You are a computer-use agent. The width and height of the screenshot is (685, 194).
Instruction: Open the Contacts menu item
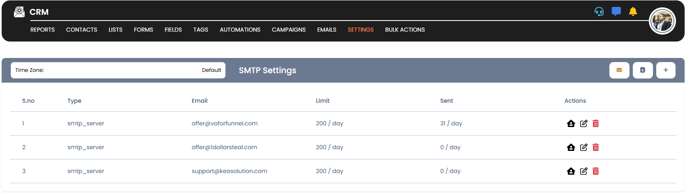tap(82, 30)
